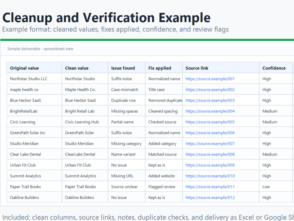
Task: Select 'Urban Fit Club' in the Clean value column
Action: pyautogui.click(x=85, y=165)
